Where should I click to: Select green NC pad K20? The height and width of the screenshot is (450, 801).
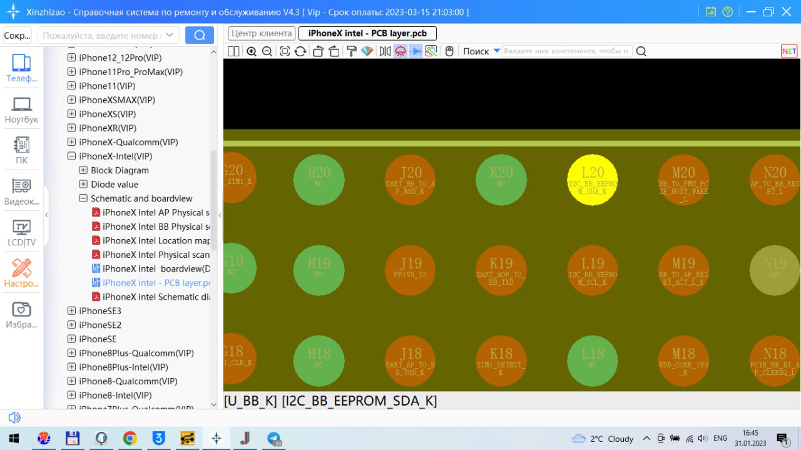[x=501, y=180]
